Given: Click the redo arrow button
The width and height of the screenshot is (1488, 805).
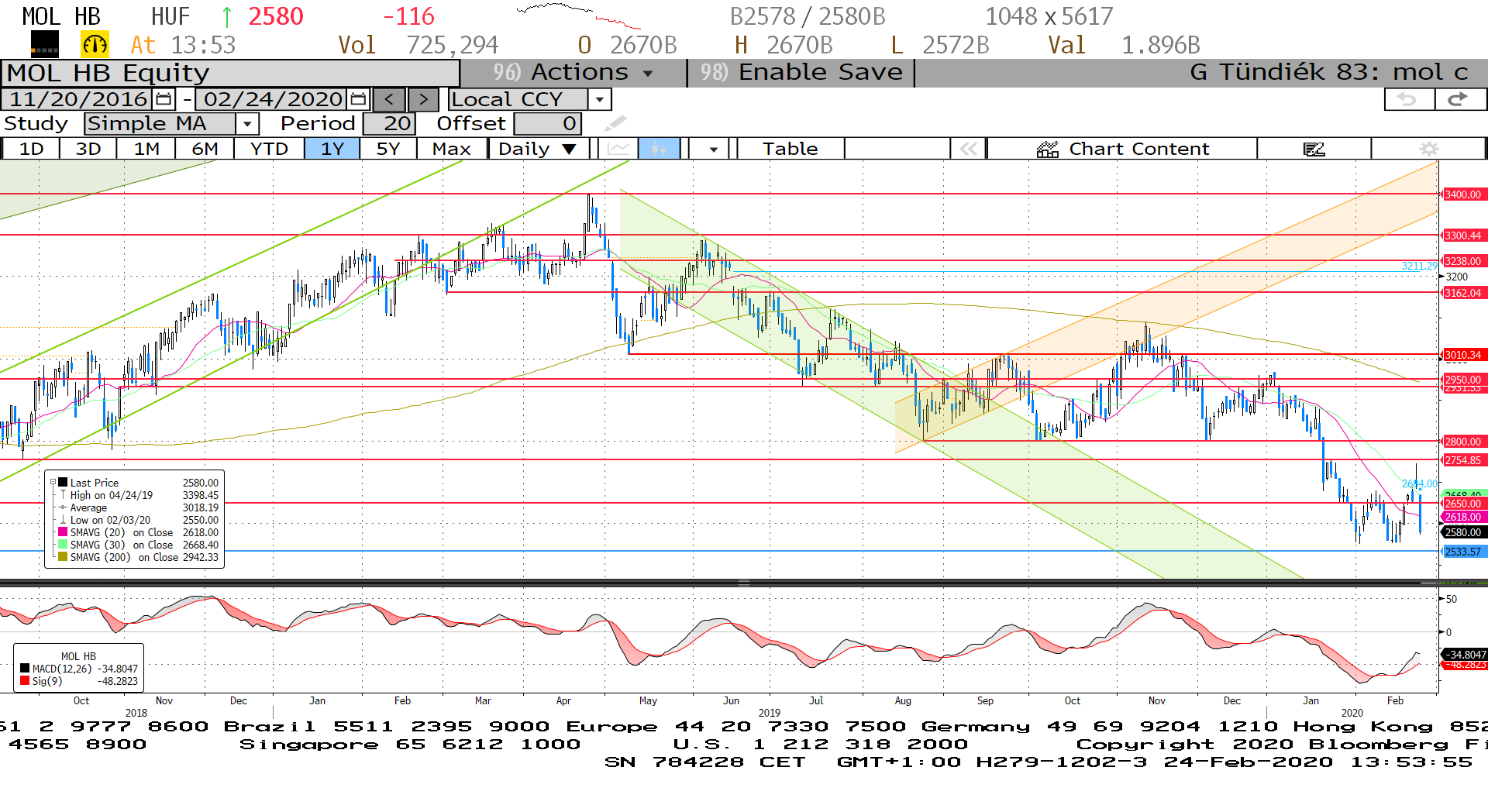Looking at the screenshot, I should tap(1459, 99).
